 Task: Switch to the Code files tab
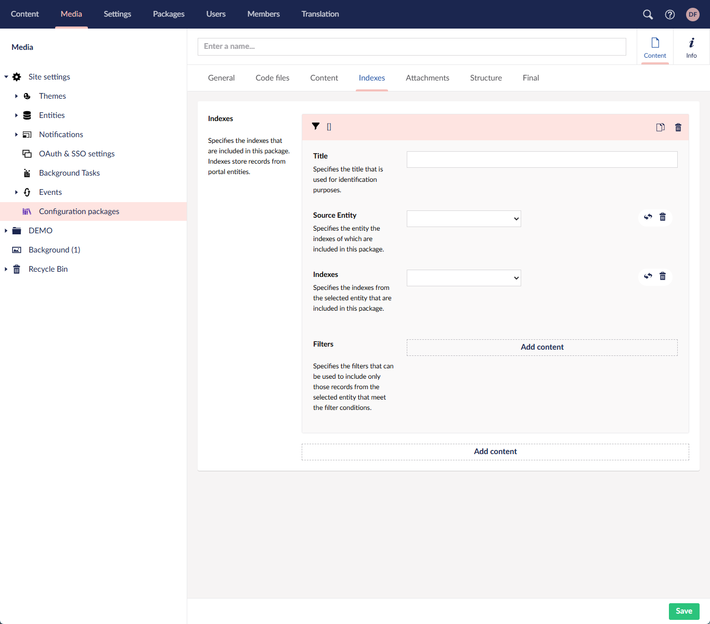pos(273,78)
